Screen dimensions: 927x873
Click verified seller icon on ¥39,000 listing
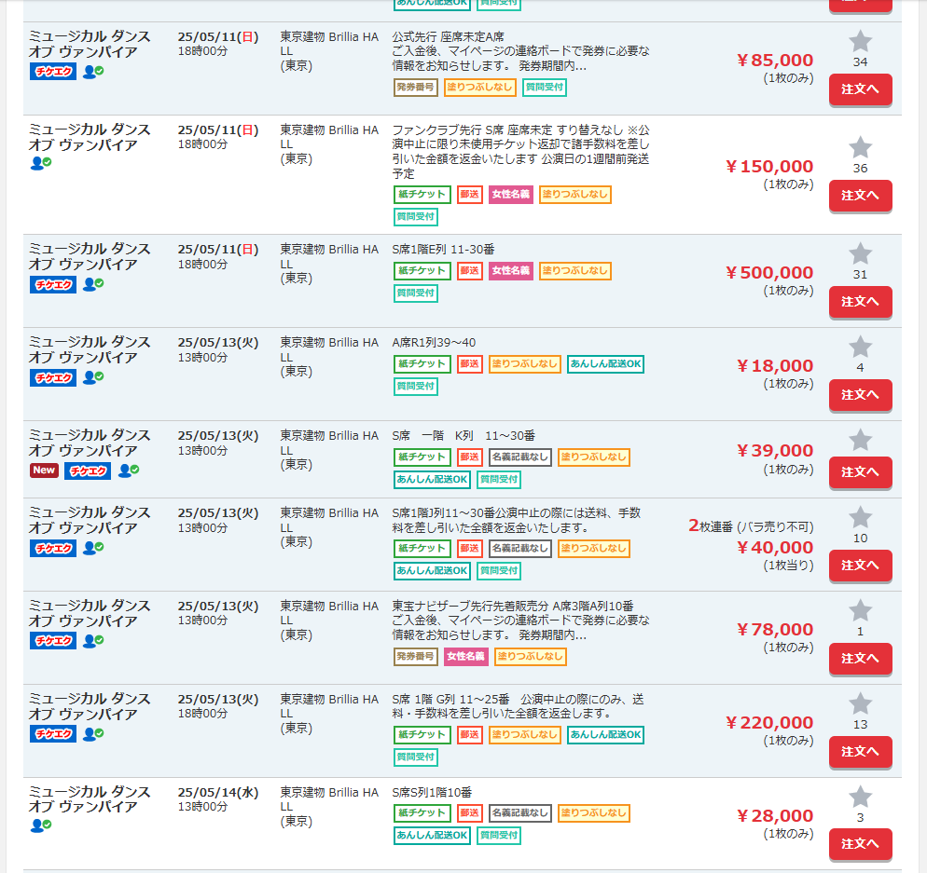[x=129, y=471]
